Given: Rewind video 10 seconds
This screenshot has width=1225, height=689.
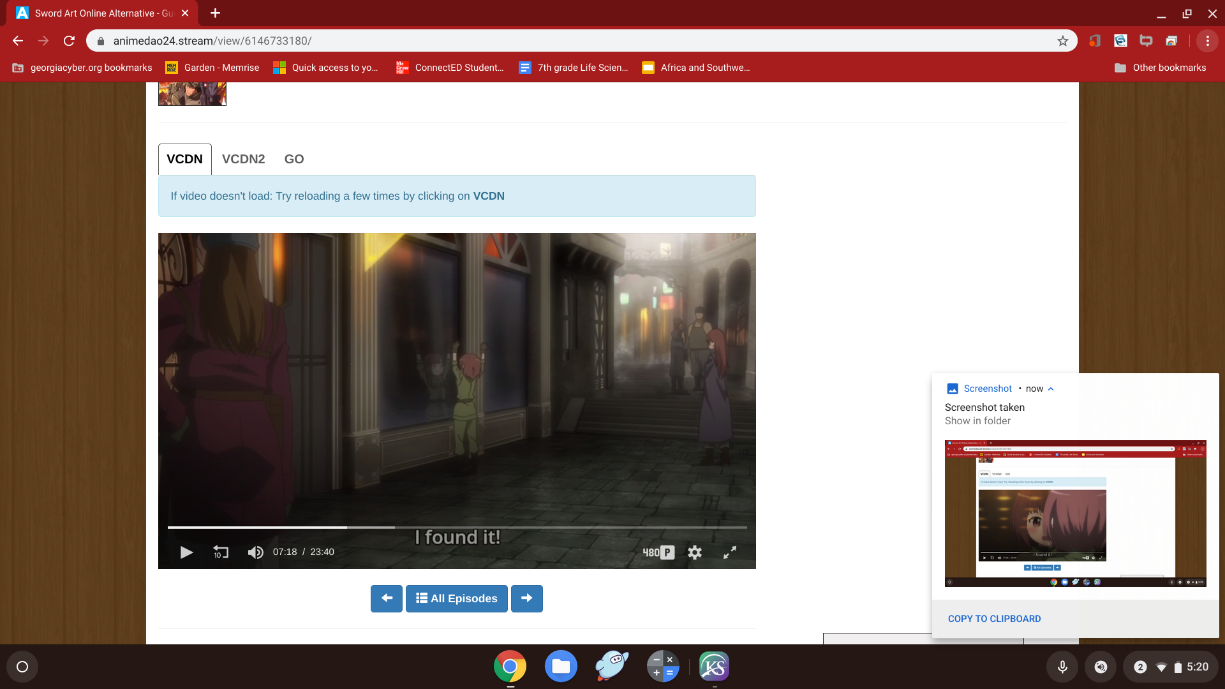Looking at the screenshot, I should click(221, 552).
